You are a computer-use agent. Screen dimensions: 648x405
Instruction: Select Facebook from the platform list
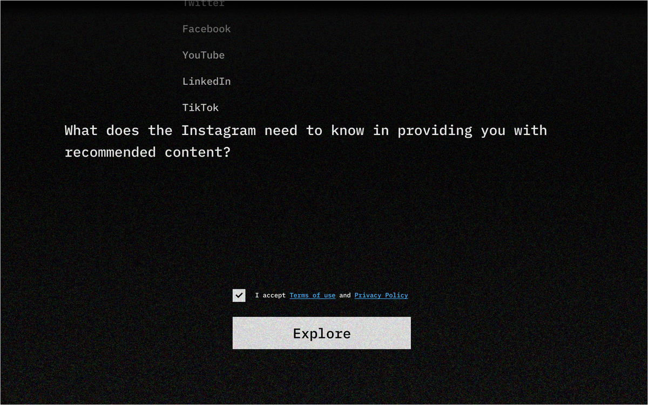click(206, 29)
